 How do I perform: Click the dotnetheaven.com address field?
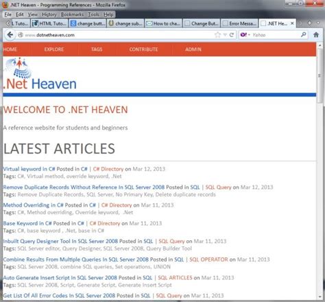click(x=119, y=35)
